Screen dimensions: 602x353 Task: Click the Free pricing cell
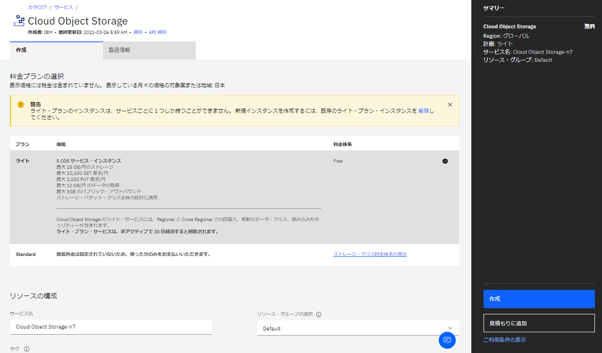click(x=338, y=161)
